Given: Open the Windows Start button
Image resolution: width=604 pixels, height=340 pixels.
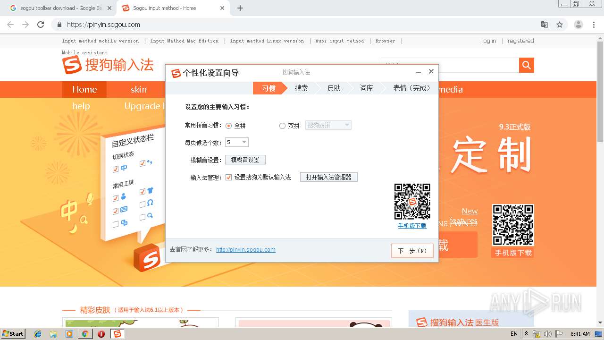Looking at the screenshot, I should tap(13, 334).
